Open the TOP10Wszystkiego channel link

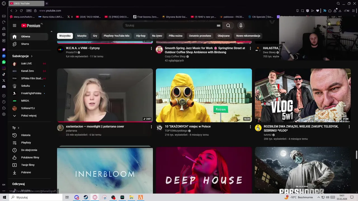tap(176, 131)
